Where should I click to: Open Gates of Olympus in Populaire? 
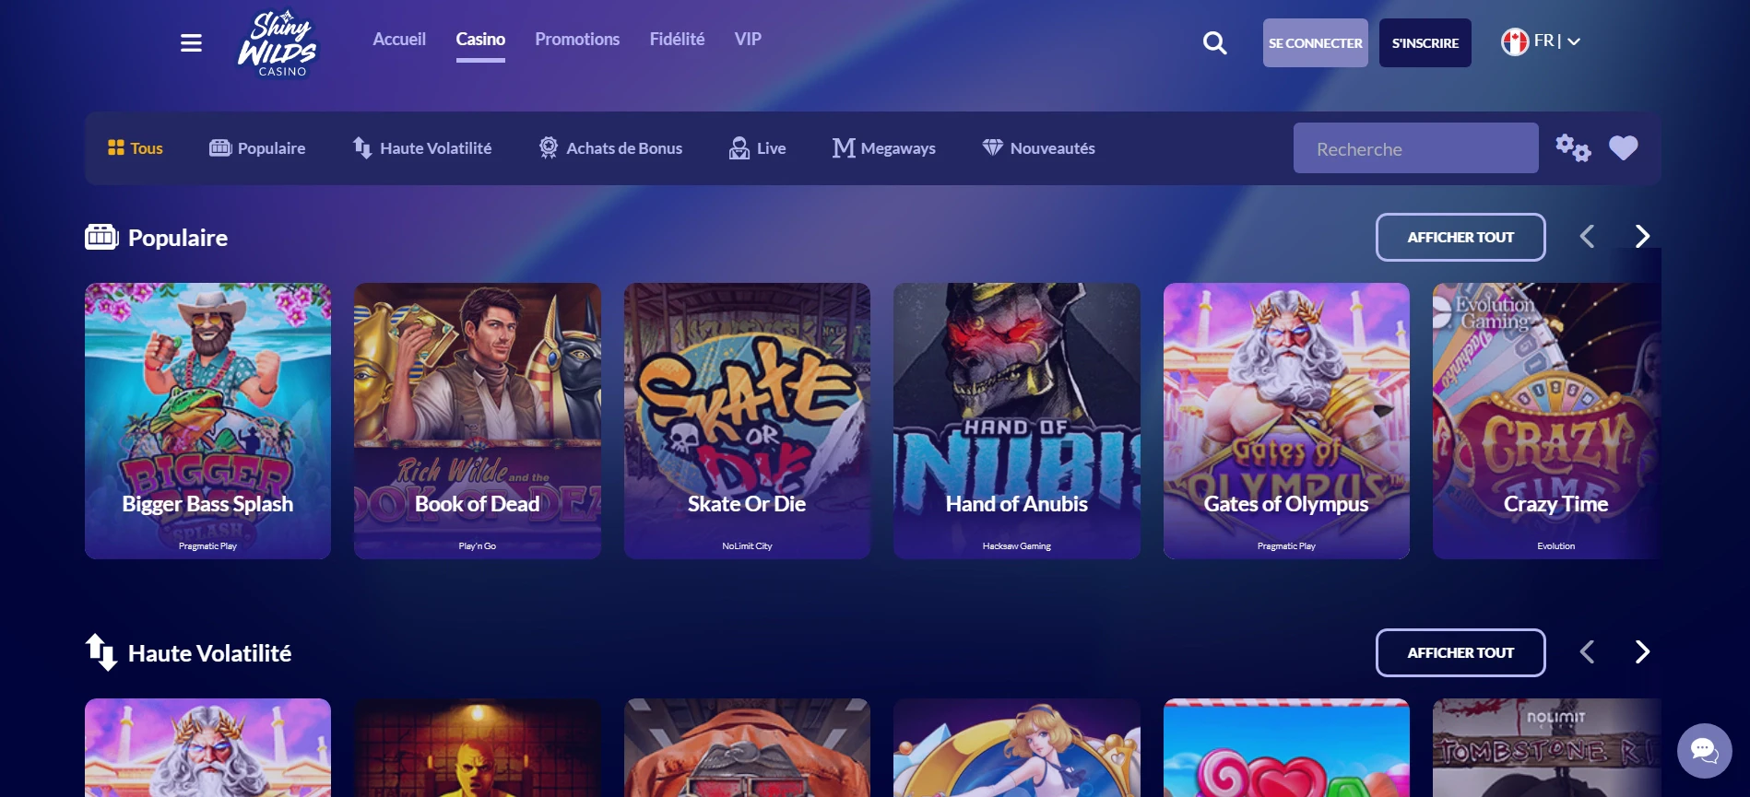[x=1286, y=420]
